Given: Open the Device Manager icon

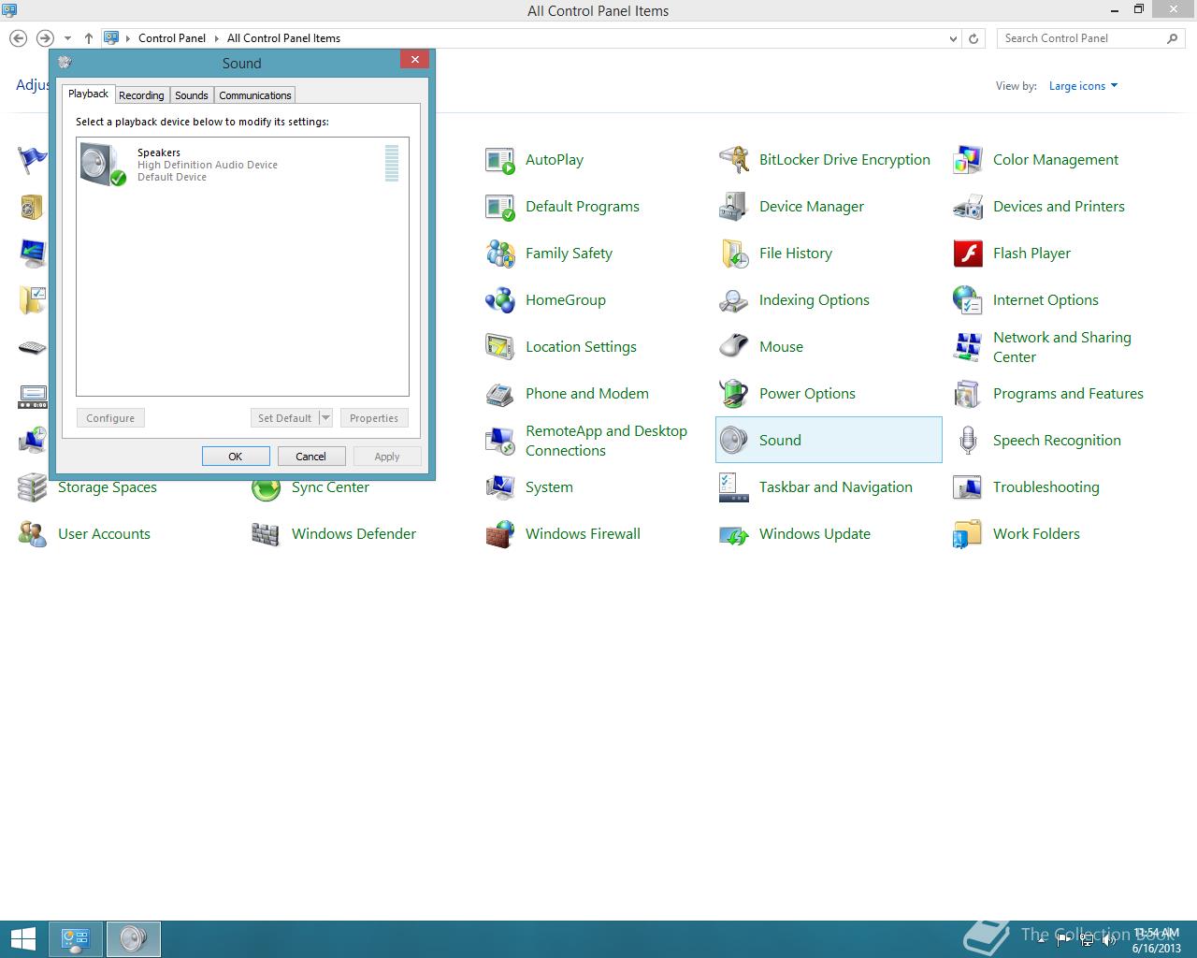Looking at the screenshot, I should 734,207.
